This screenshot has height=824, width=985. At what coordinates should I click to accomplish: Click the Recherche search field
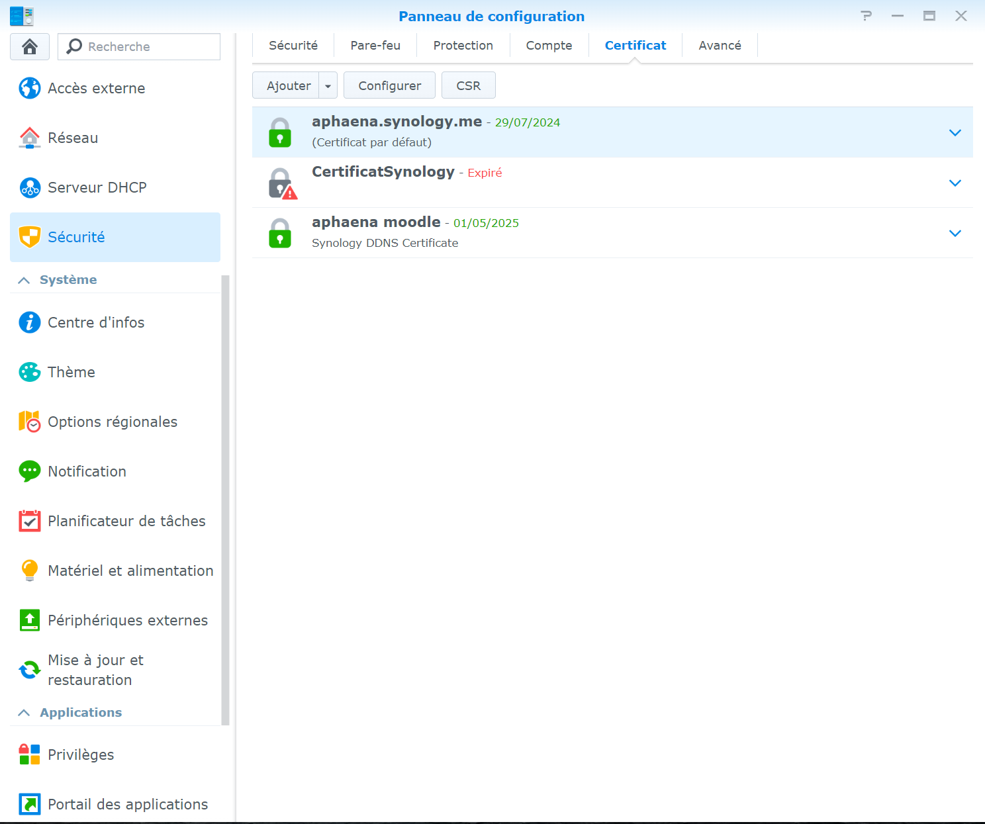149,47
